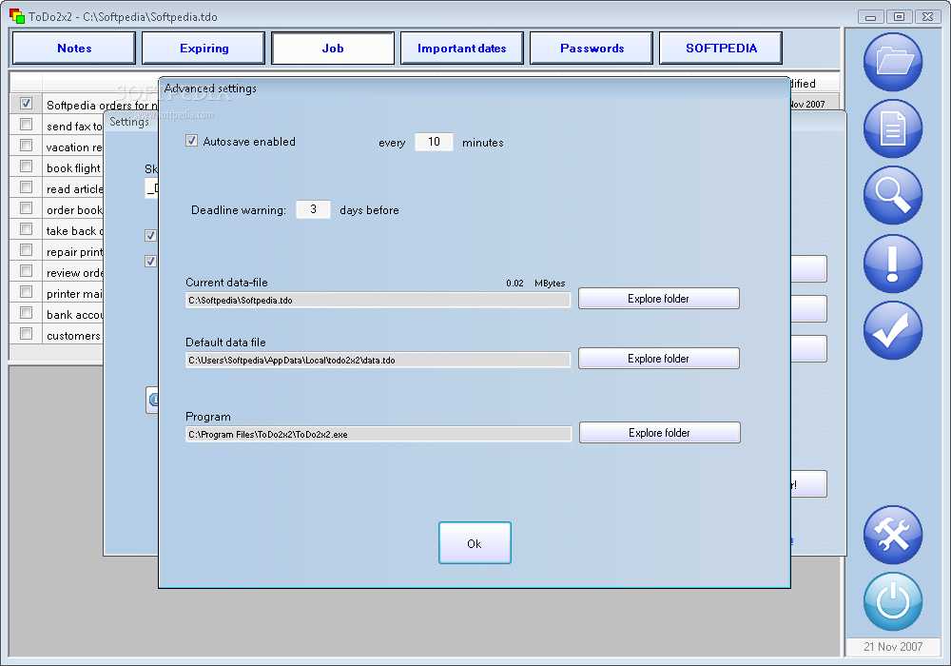Explore folder of Current data-file
This screenshot has height=666, width=951.
pos(659,299)
